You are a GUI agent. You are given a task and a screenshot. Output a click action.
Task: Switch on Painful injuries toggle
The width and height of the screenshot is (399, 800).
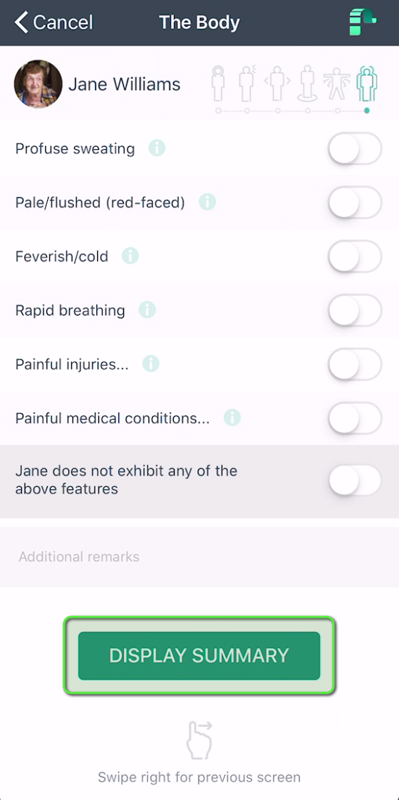[x=355, y=364]
